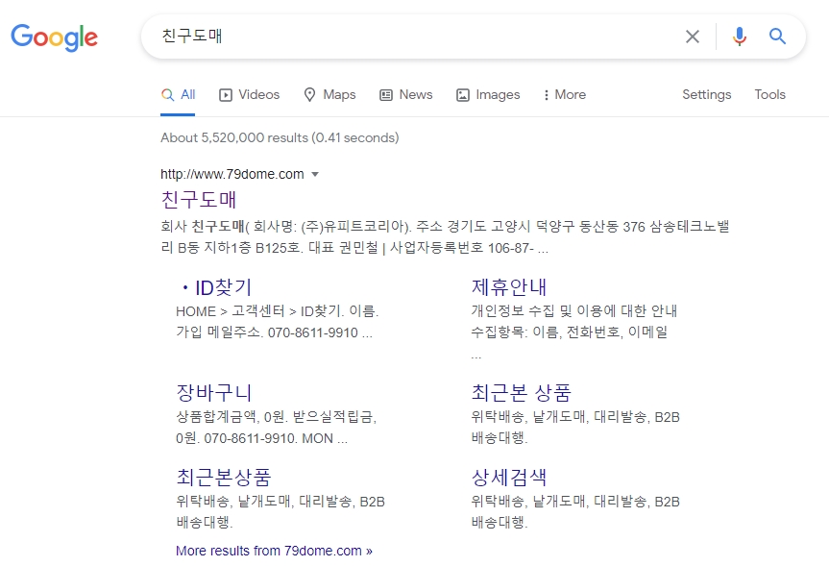Click the three-dot icon beside More
Viewport: 829px width, 566px height.
[x=547, y=95]
